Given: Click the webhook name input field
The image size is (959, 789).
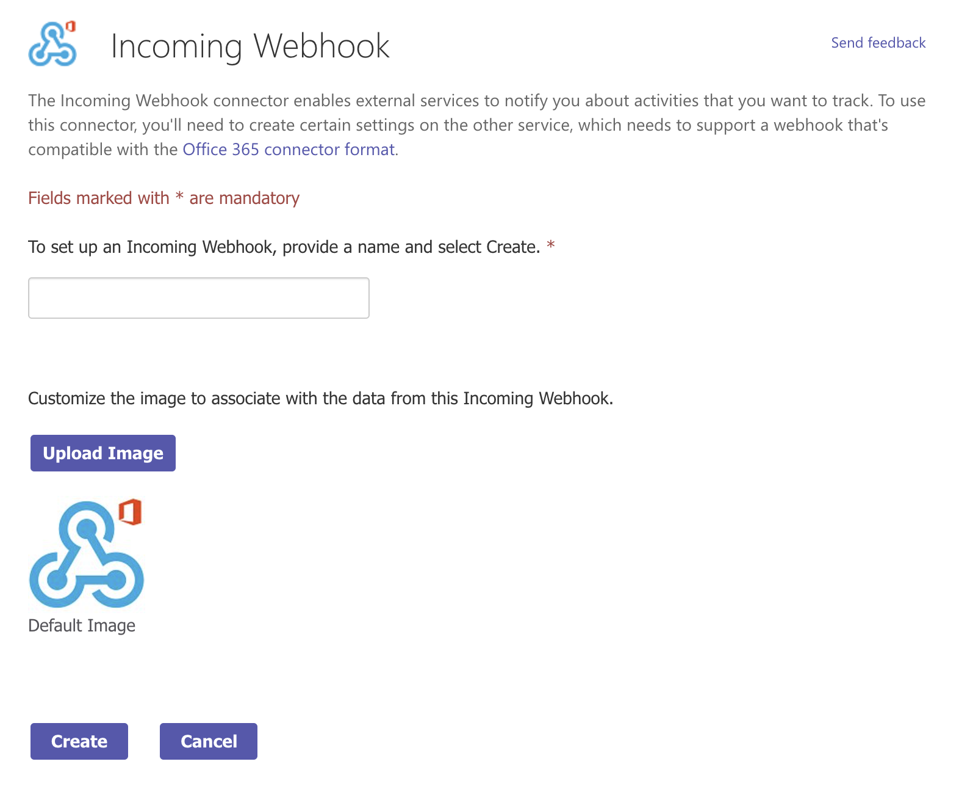Looking at the screenshot, I should (x=198, y=297).
